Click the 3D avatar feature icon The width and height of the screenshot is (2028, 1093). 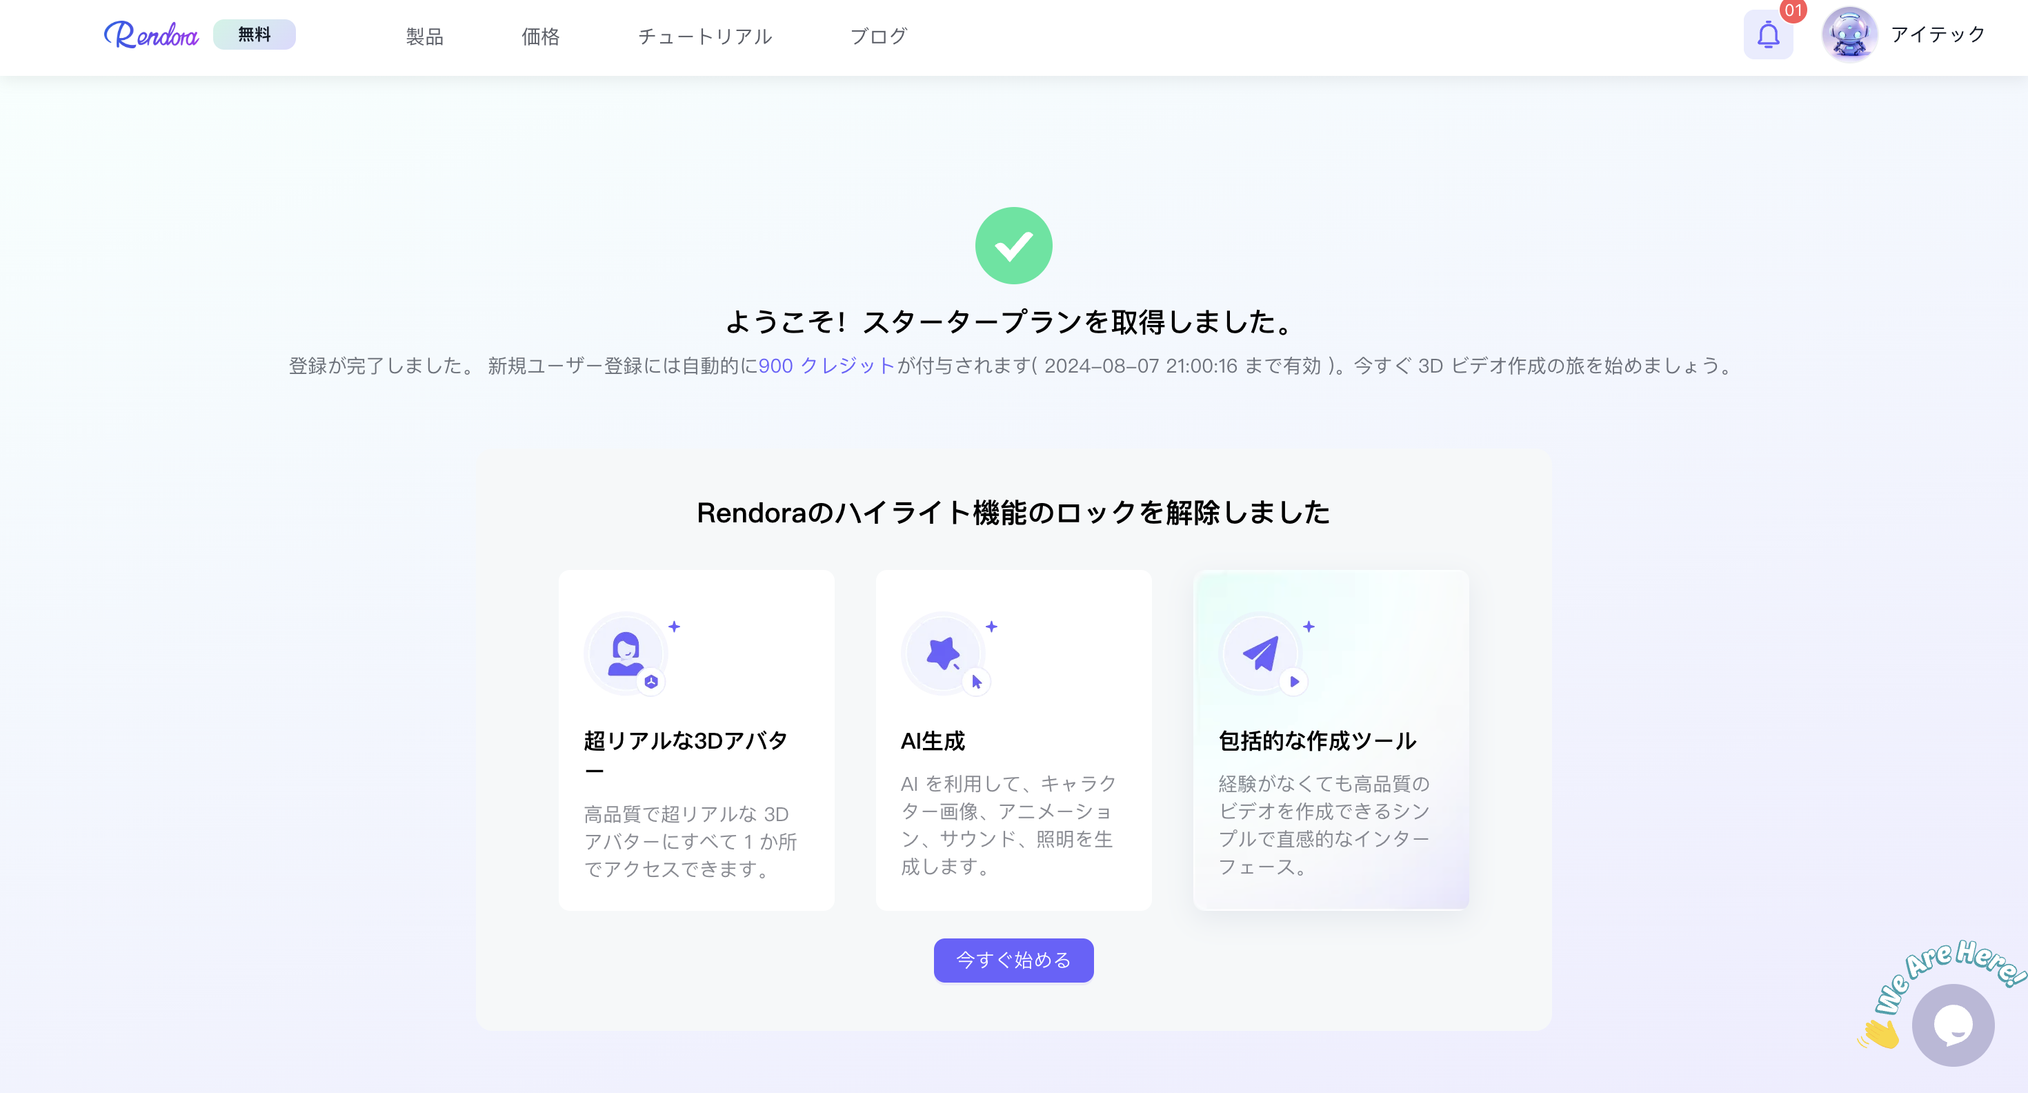626,653
